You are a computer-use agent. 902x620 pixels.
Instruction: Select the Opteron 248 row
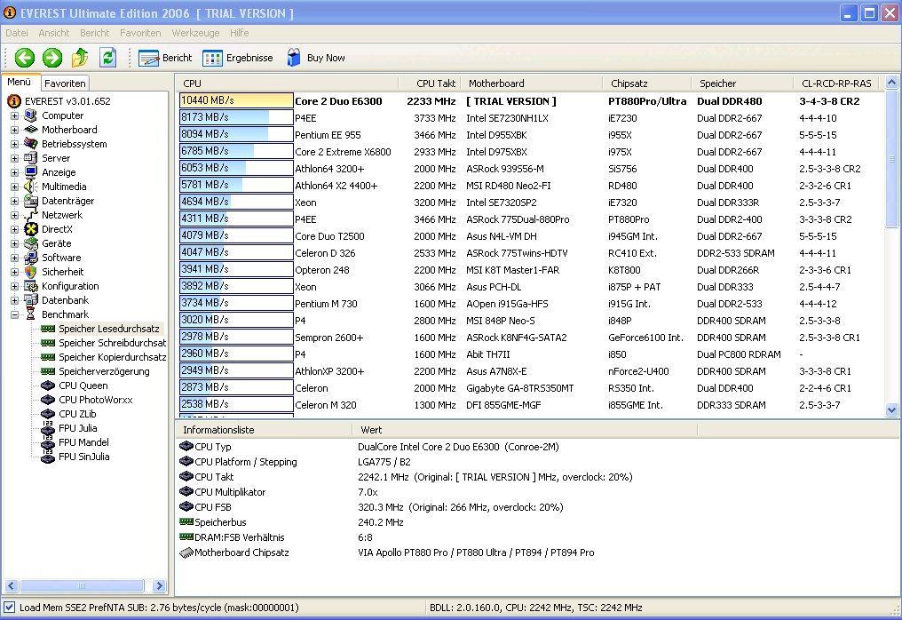529,270
